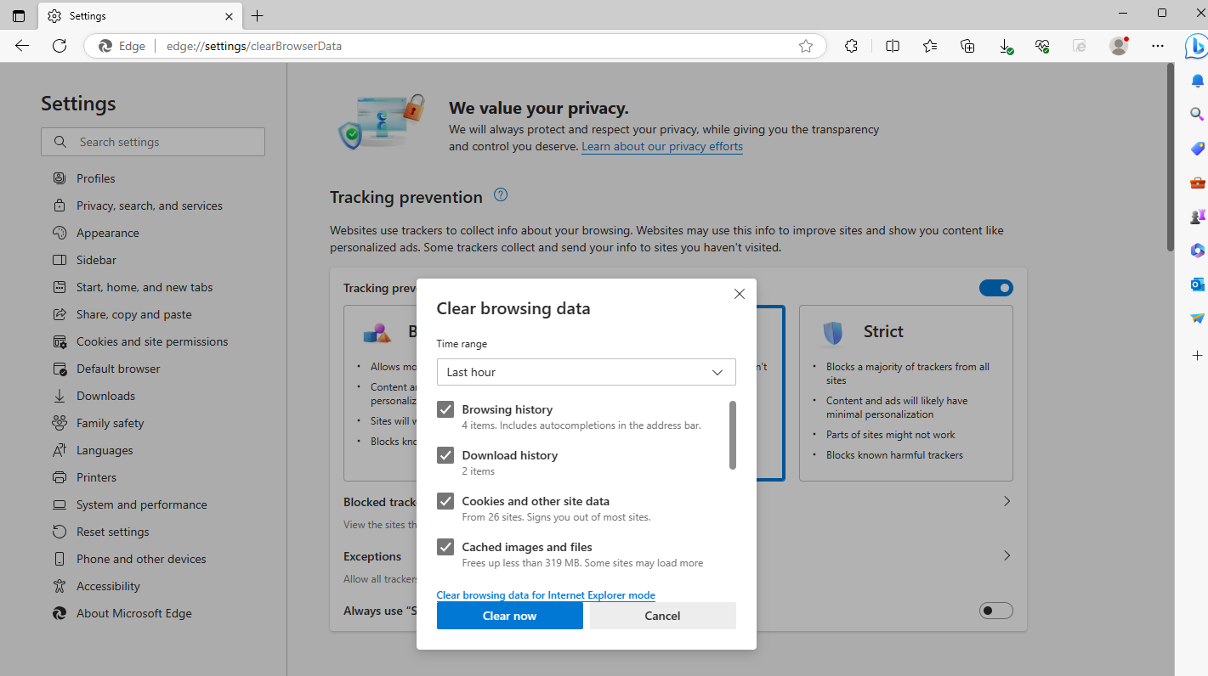Add this page to favorites star
This screenshot has width=1208, height=676.
point(806,46)
